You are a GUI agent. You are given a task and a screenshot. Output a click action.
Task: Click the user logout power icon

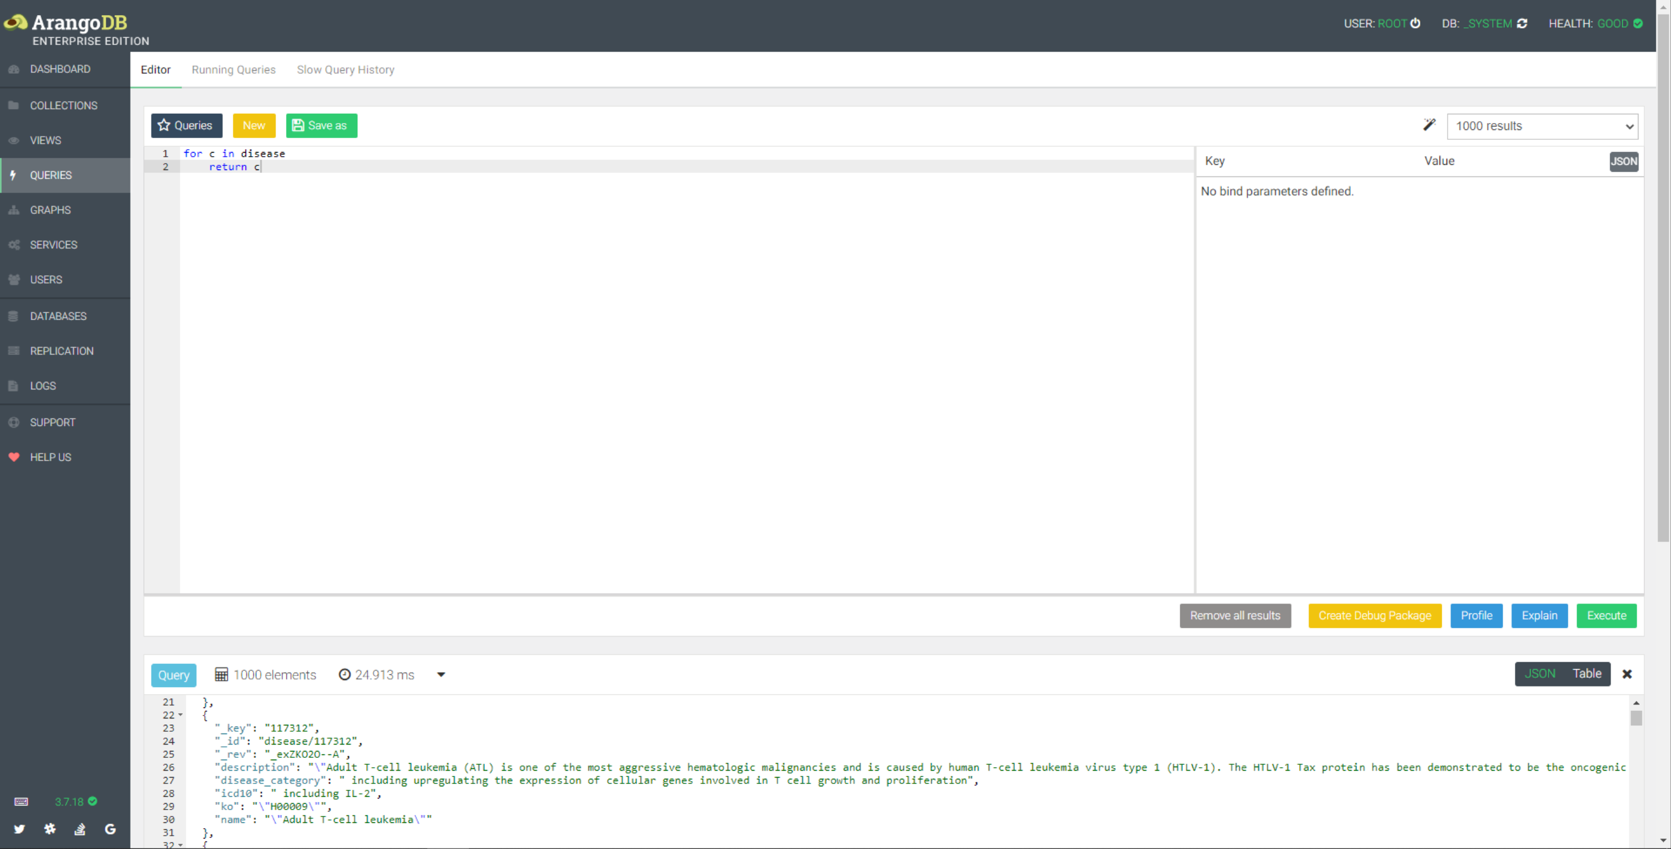[x=1416, y=23]
